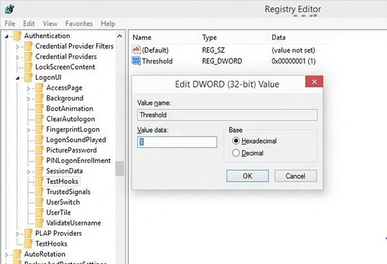Viewport: 387px width, 264px height.
Task: Expand the SessionData node
Action: 28,171
